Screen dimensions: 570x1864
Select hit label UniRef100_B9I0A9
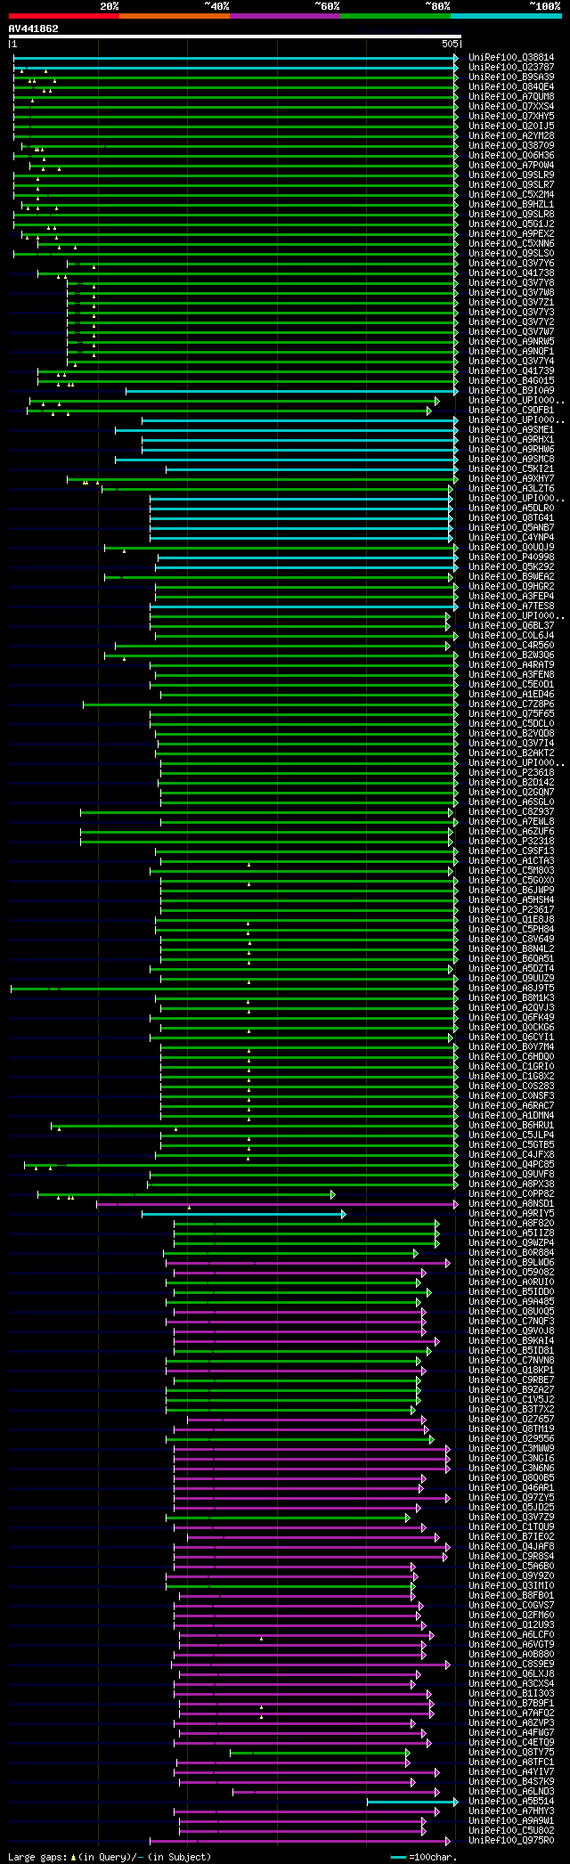pos(511,391)
